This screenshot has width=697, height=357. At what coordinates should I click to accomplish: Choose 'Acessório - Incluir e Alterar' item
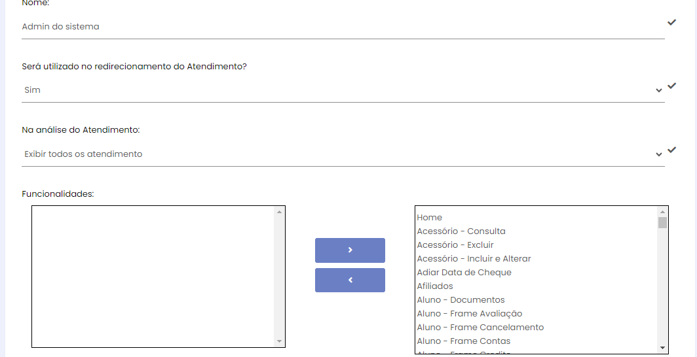474,259
